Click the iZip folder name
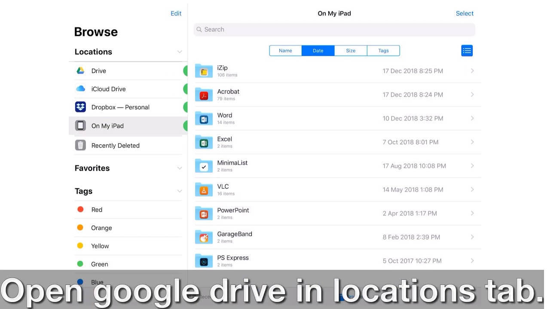The width and height of the screenshot is (550, 309). tap(222, 68)
